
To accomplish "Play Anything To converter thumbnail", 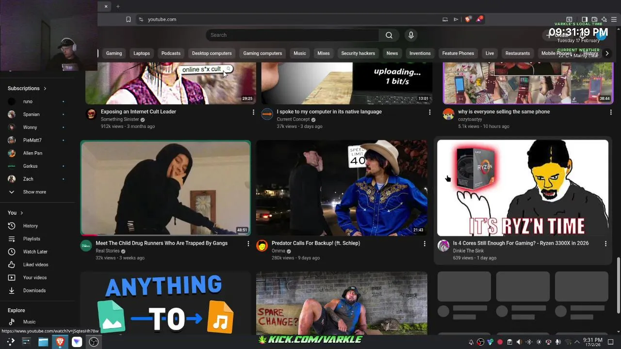I will point(165,303).
